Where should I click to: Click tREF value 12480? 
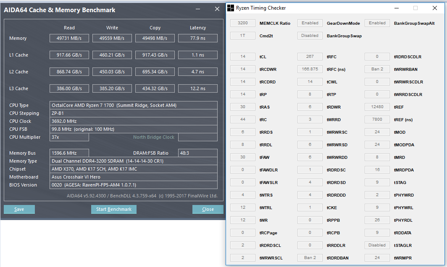[377, 107]
